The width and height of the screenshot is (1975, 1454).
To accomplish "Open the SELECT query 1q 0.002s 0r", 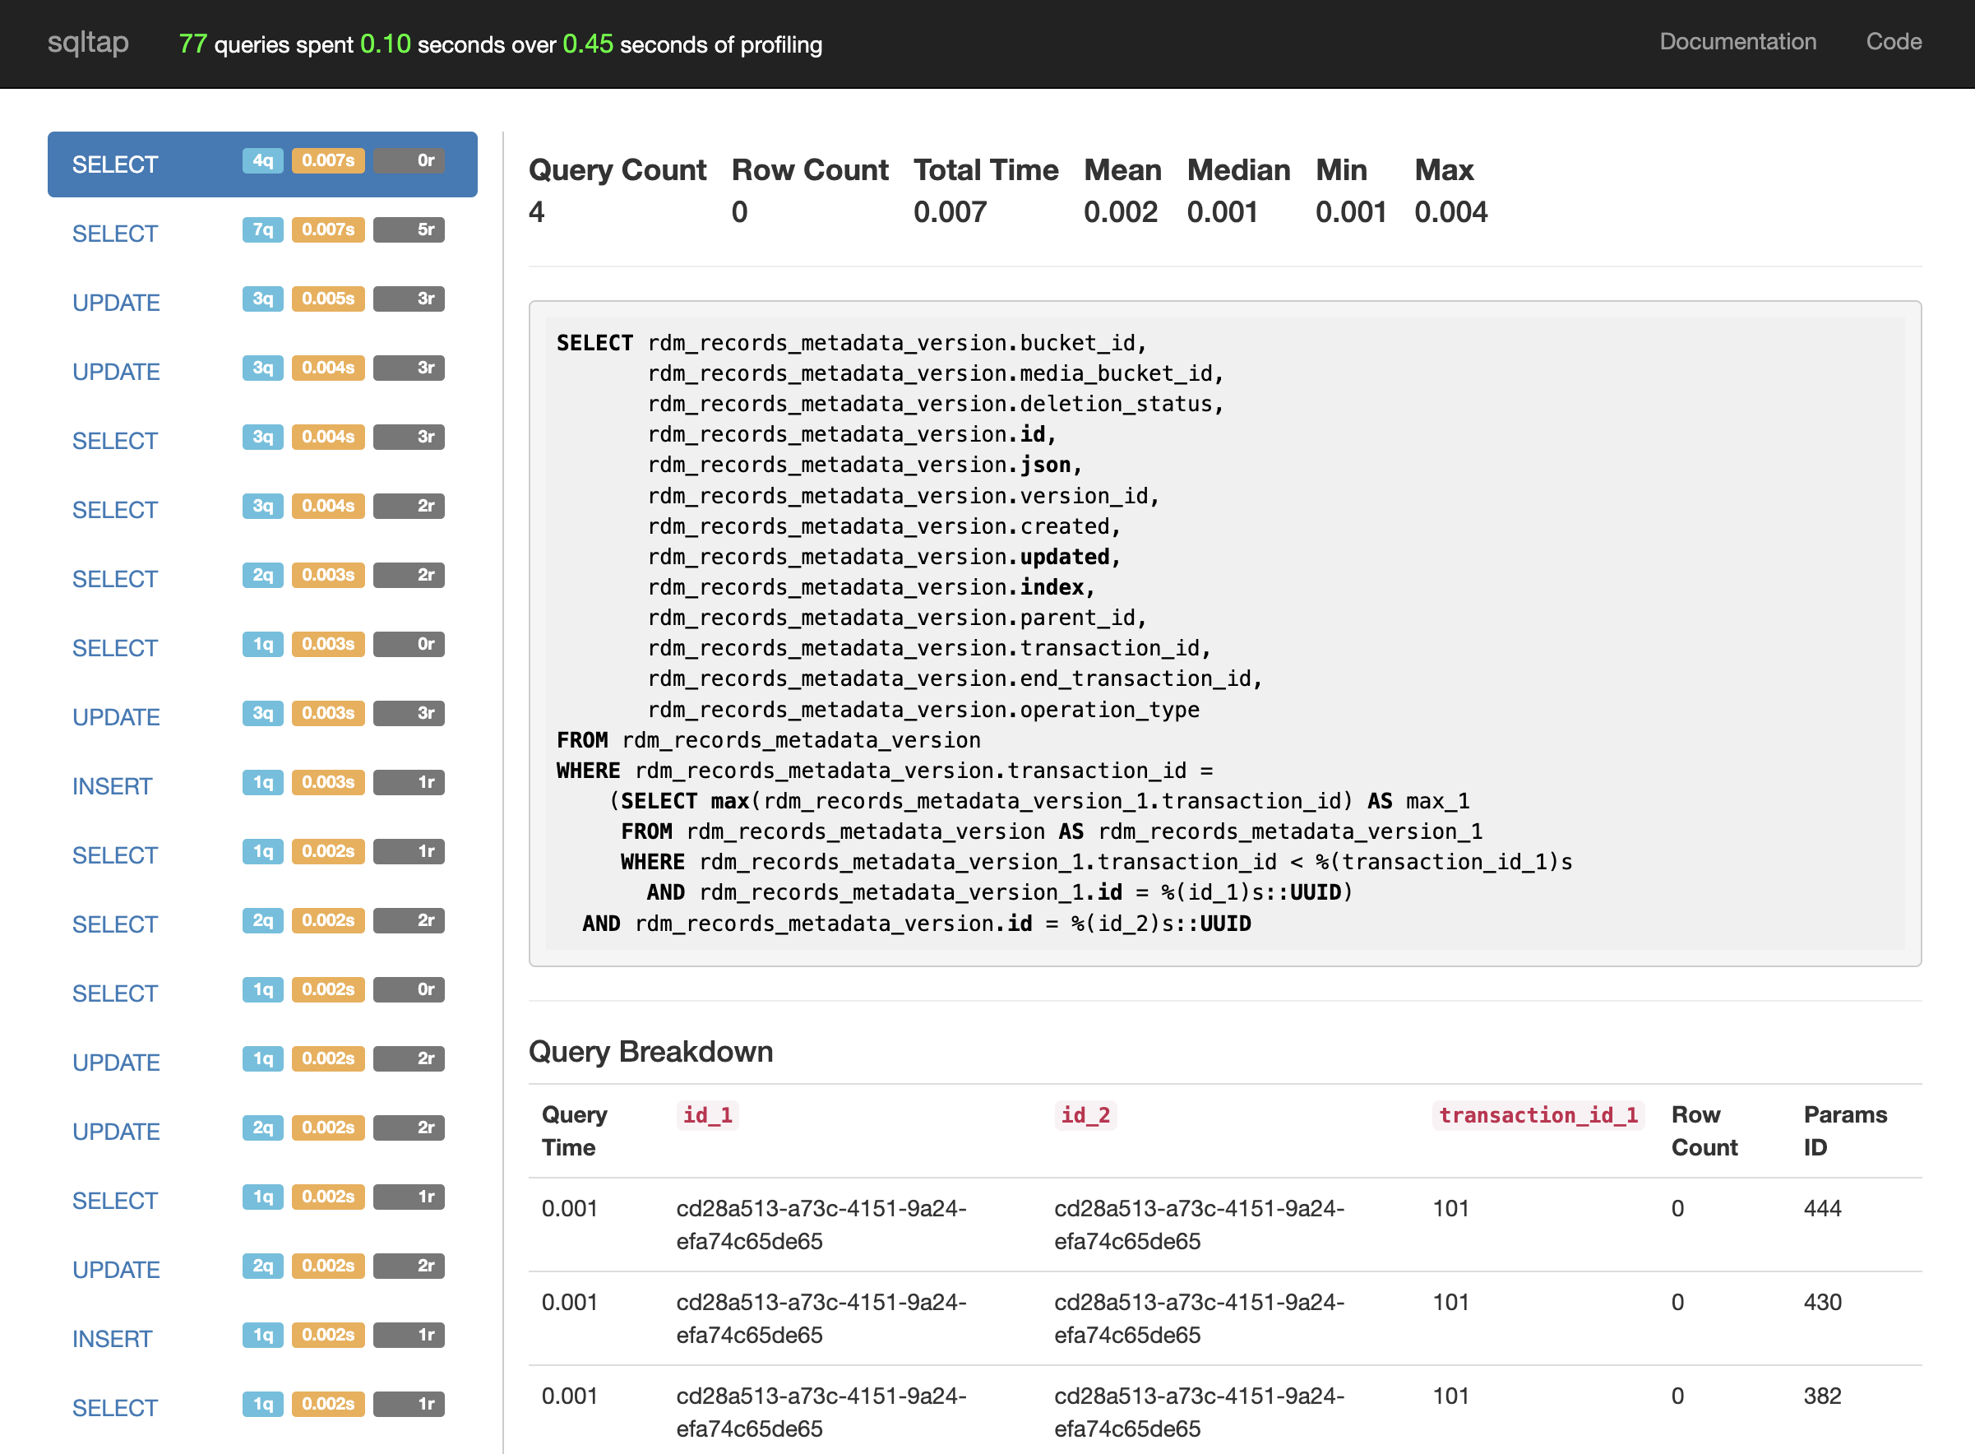I will tap(262, 993).
